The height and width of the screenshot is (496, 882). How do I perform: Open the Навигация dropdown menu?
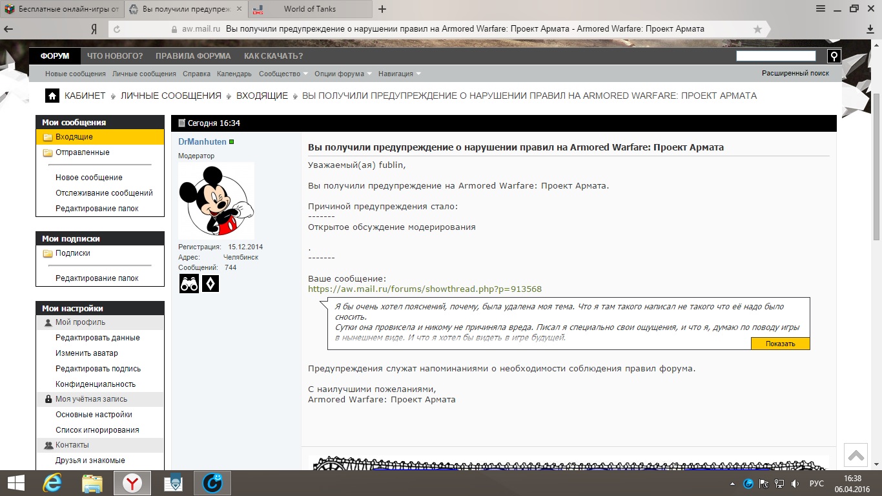coord(400,74)
